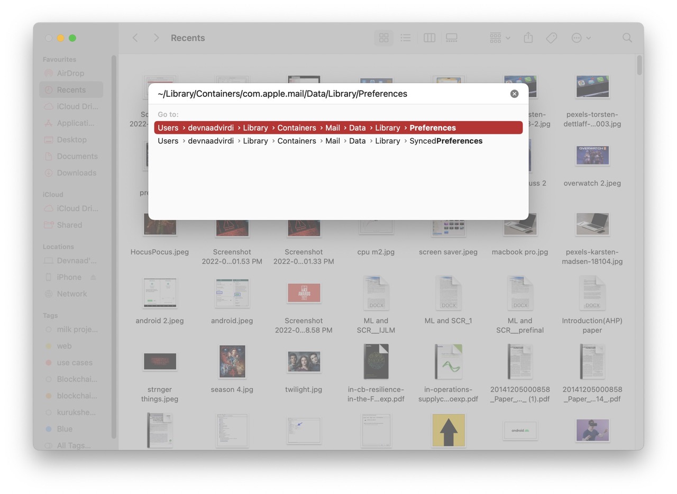Switch to gallery view mode
Screen dimensions: 677x494
point(451,38)
